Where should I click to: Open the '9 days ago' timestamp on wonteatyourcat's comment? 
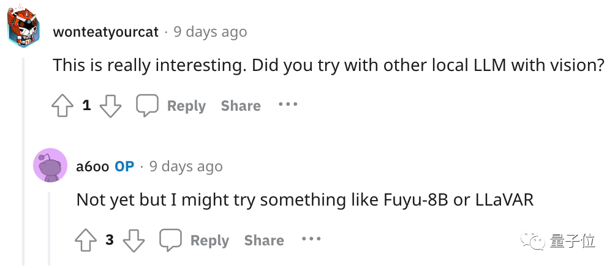click(210, 32)
